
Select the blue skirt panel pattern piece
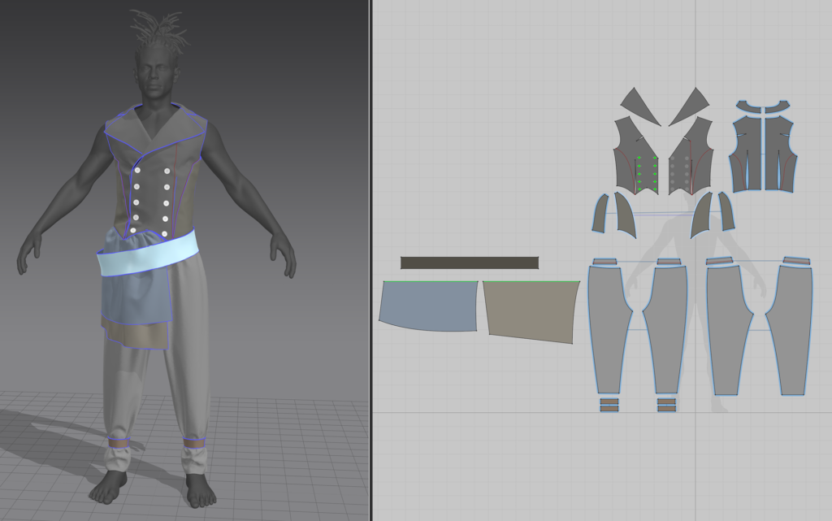[428, 306]
